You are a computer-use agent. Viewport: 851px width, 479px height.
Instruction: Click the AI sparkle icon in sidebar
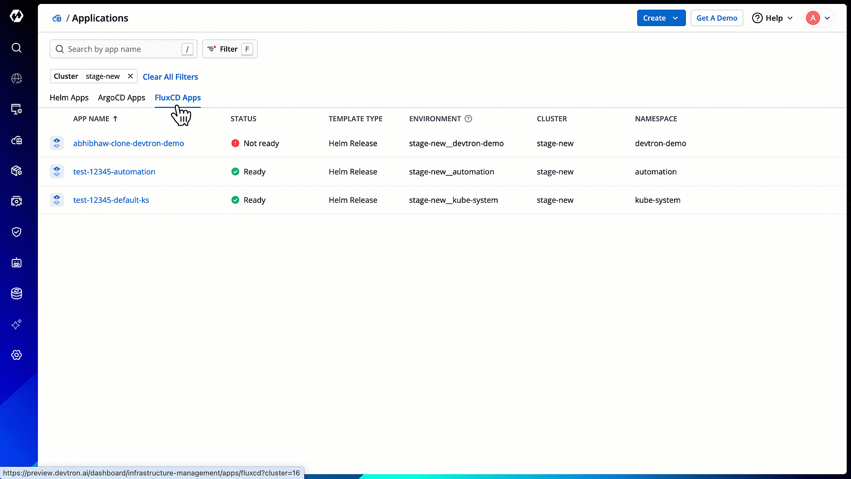click(16, 324)
